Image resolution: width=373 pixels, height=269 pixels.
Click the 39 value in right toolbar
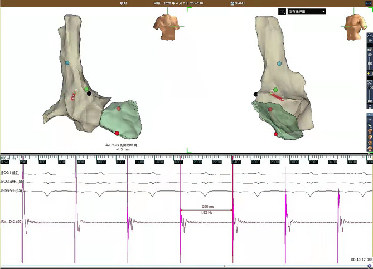(370, 41)
